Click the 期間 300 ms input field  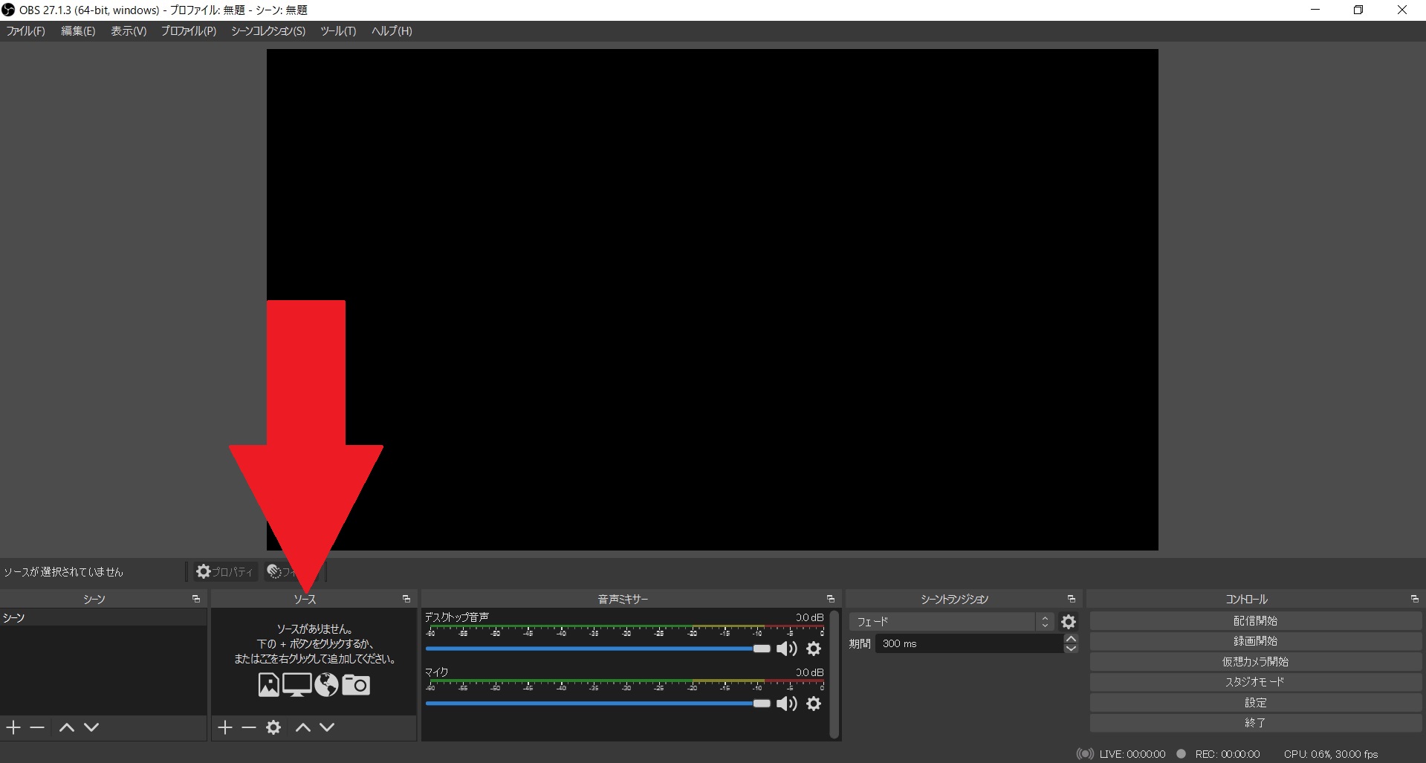coord(969,643)
